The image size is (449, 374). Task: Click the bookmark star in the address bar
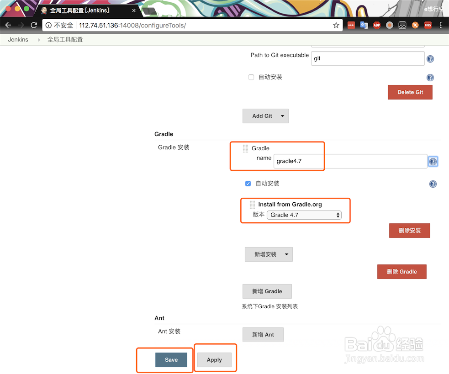click(x=336, y=25)
